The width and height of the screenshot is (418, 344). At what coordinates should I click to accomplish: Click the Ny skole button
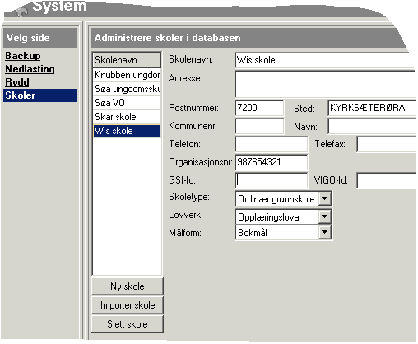click(x=128, y=286)
